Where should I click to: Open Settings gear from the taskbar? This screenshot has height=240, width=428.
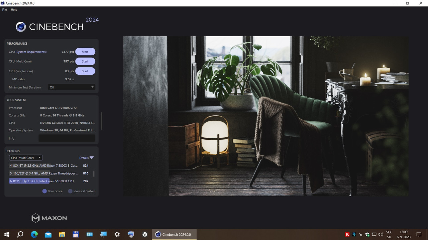[117, 234]
